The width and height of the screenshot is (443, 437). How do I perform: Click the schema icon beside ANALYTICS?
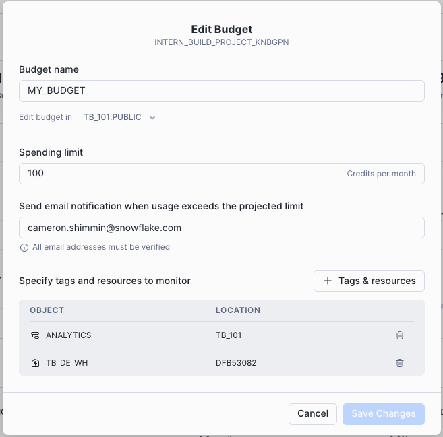pyautogui.click(x=35, y=335)
